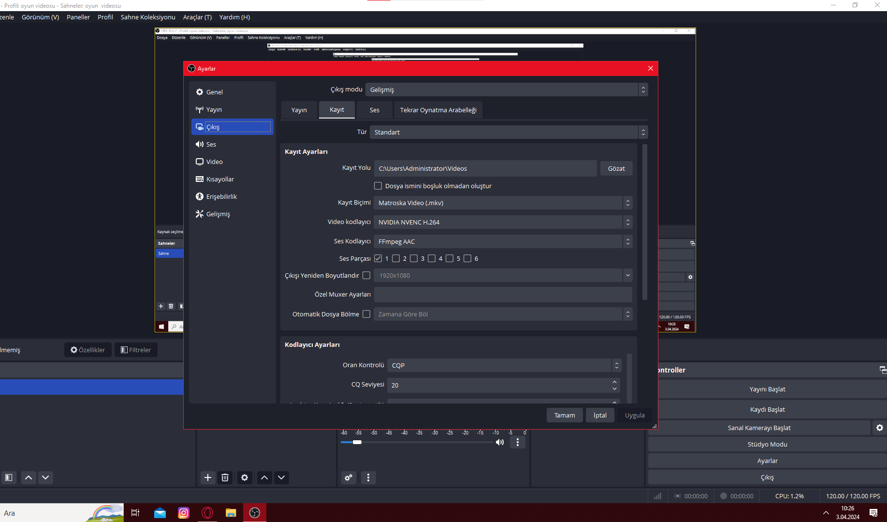Open the Sahne Koleksiyonu menu
Image resolution: width=887 pixels, height=522 pixels.
tap(148, 17)
